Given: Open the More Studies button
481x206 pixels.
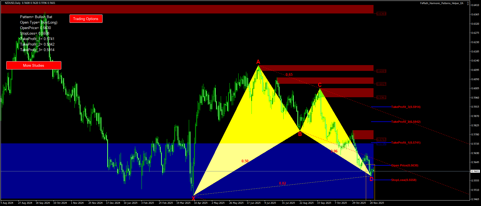Looking at the screenshot, I should pyautogui.click(x=34, y=65).
